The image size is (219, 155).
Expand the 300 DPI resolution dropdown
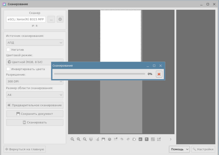point(35,81)
